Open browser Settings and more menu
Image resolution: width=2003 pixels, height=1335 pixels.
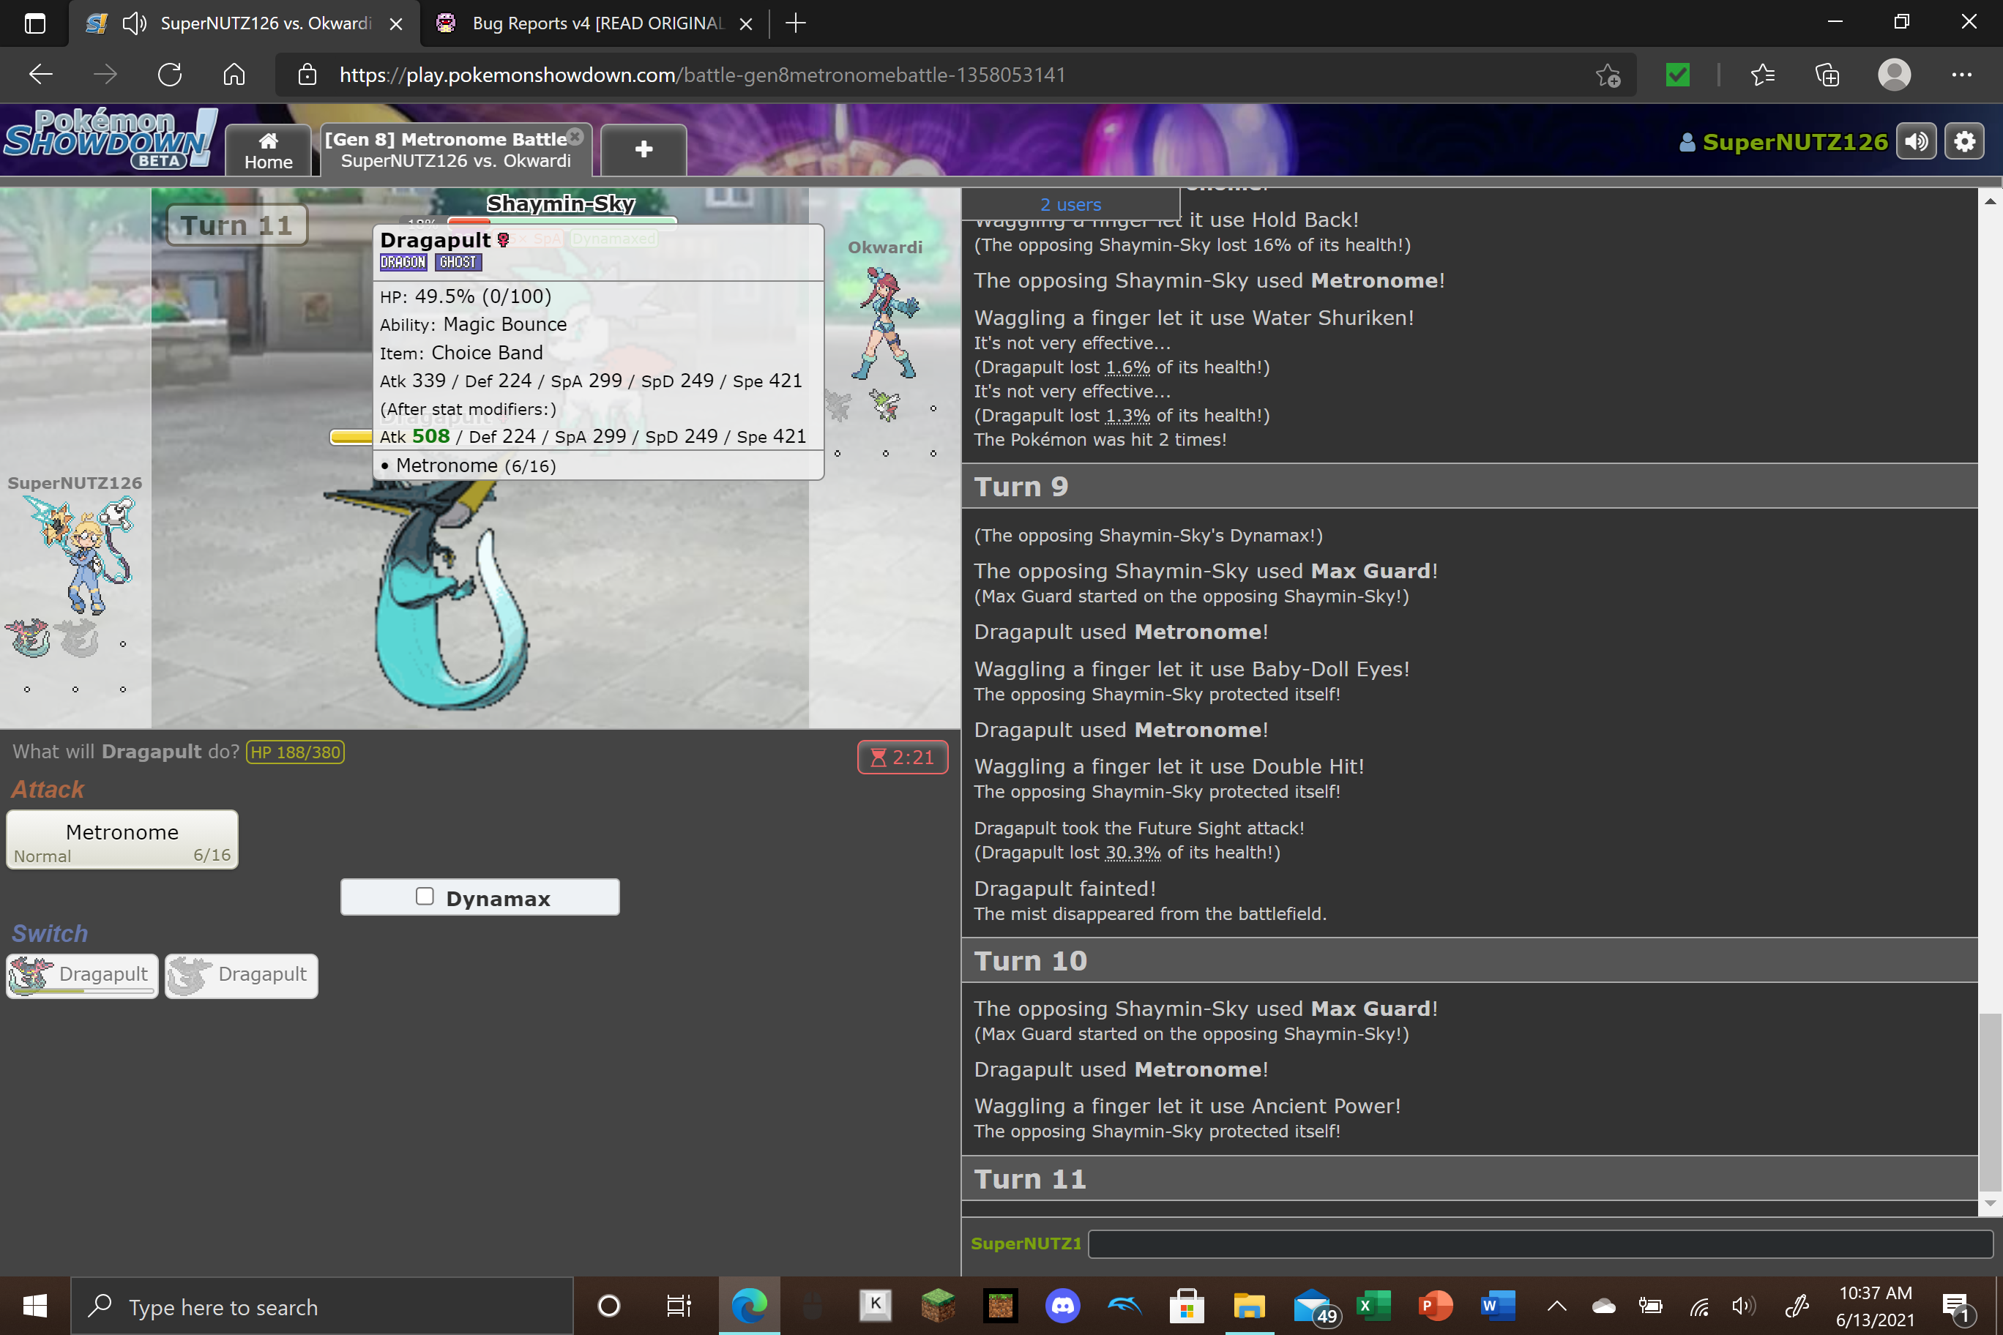click(x=1961, y=75)
